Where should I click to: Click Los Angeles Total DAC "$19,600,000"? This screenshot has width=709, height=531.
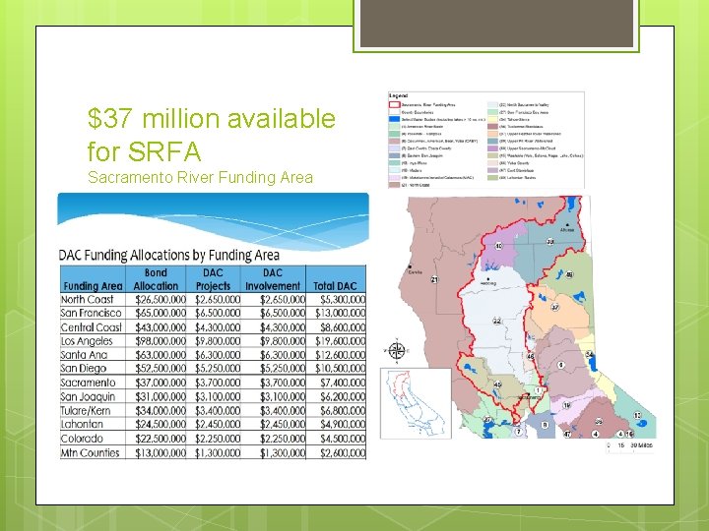click(x=340, y=341)
